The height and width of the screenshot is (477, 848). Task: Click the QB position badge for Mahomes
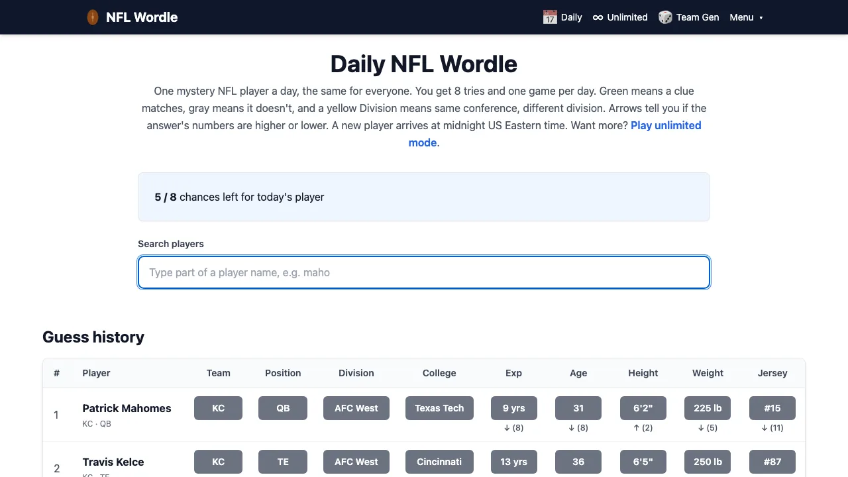tap(283, 408)
